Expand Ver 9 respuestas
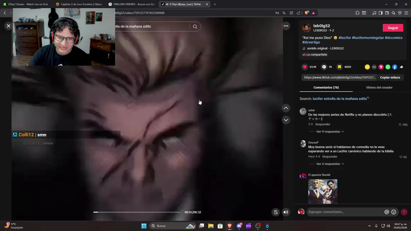411x231 pixels. 330,132
